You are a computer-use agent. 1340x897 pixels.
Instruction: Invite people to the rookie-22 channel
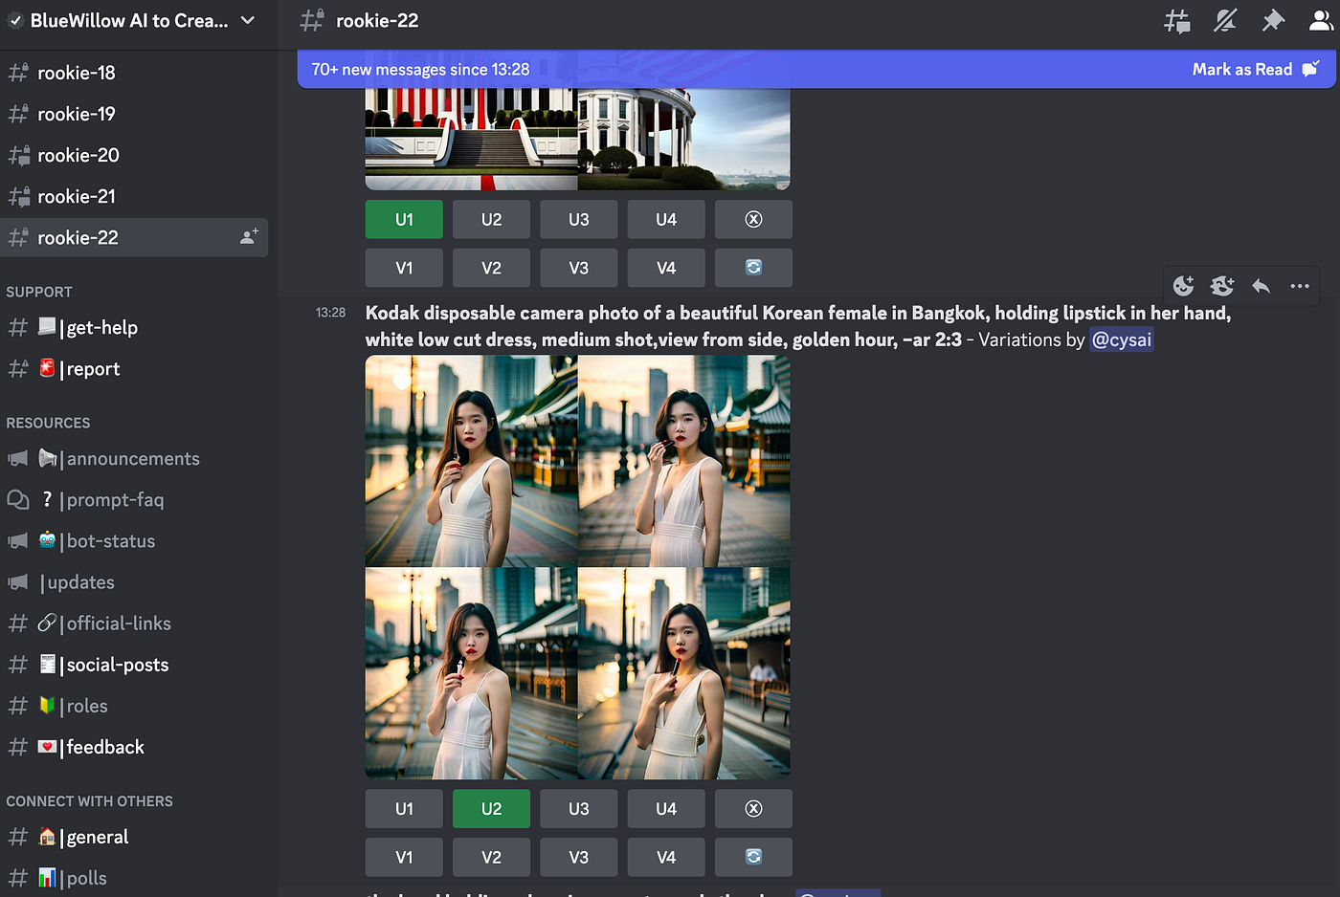click(x=249, y=237)
